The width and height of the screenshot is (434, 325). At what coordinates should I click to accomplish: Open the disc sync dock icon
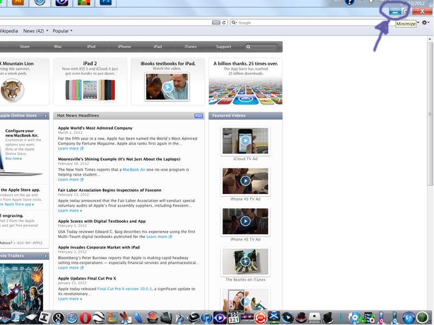355,318
